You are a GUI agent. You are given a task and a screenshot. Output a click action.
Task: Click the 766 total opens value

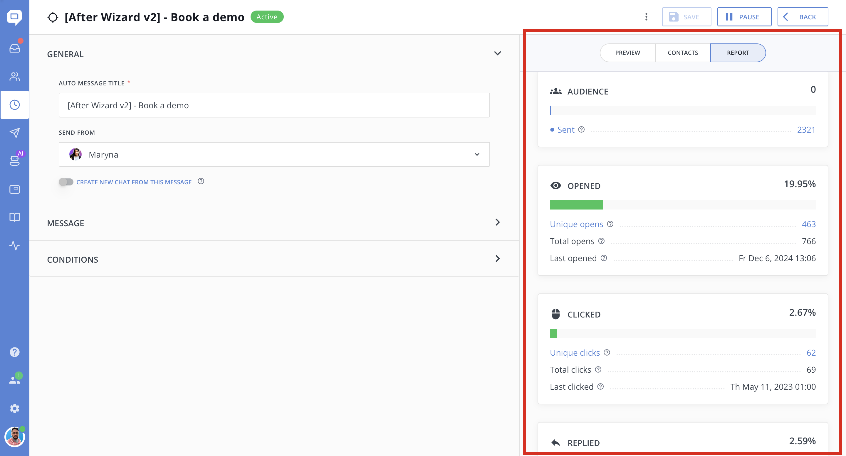pyautogui.click(x=809, y=241)
